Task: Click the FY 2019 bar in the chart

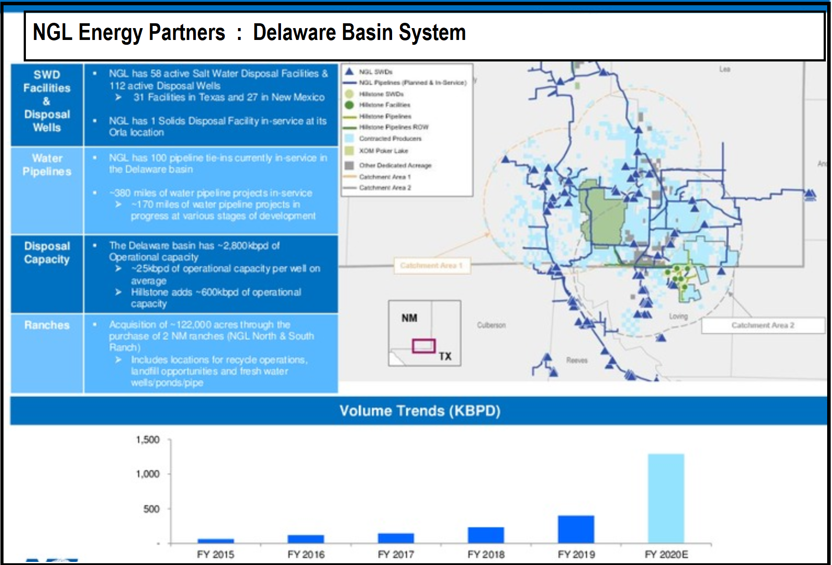Action: pos(576,530)
